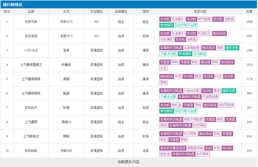The width and height of the screenshot is (258, 167).
Task: Click the 刹车泵故障 issue tag
Action: point(226,105)
